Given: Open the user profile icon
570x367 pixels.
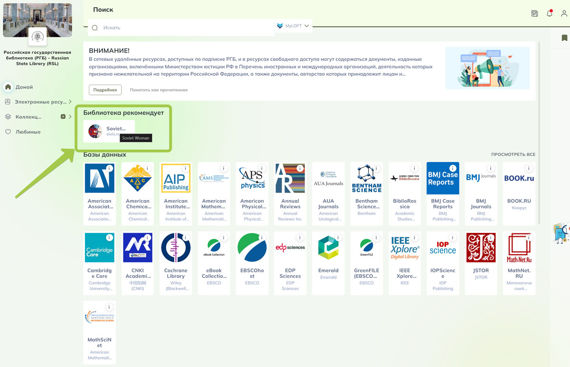Looking at the screenshot, I should pyautogui.click(x=564, y=13).
